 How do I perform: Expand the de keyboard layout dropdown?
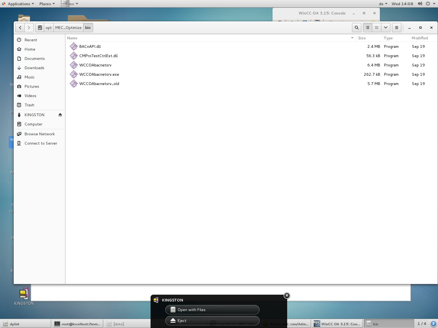click(383, 4)
